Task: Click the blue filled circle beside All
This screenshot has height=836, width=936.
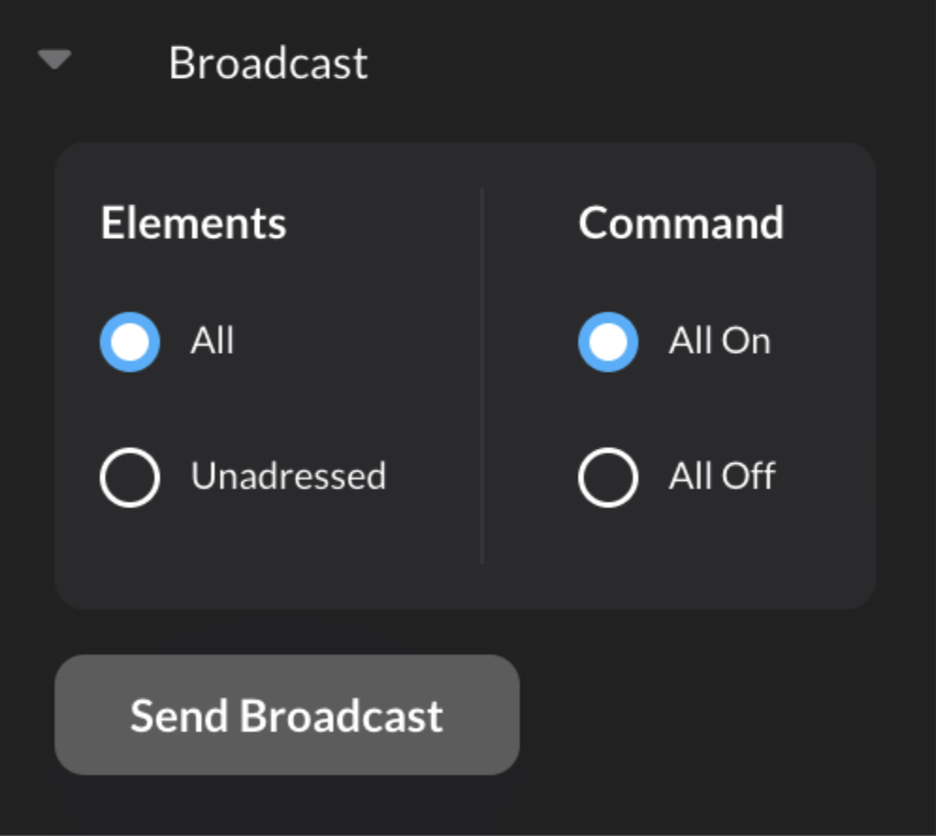Action: [x=130, y=341]
